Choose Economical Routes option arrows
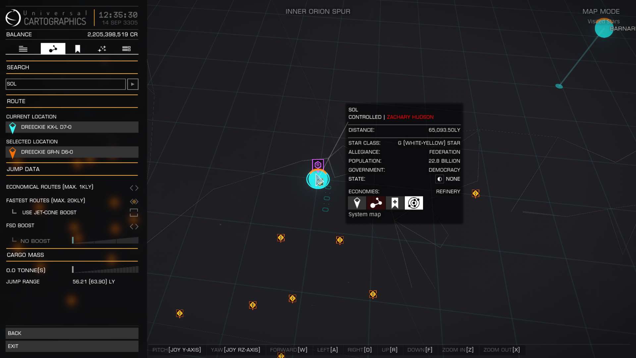 click(134, 188)
